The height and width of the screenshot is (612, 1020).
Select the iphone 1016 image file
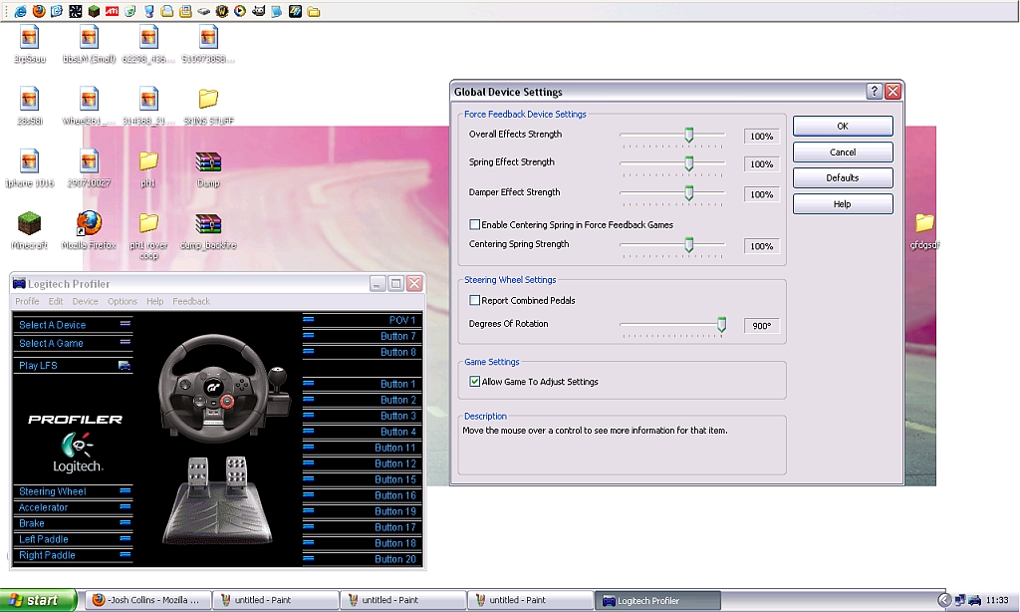point(29,169)
